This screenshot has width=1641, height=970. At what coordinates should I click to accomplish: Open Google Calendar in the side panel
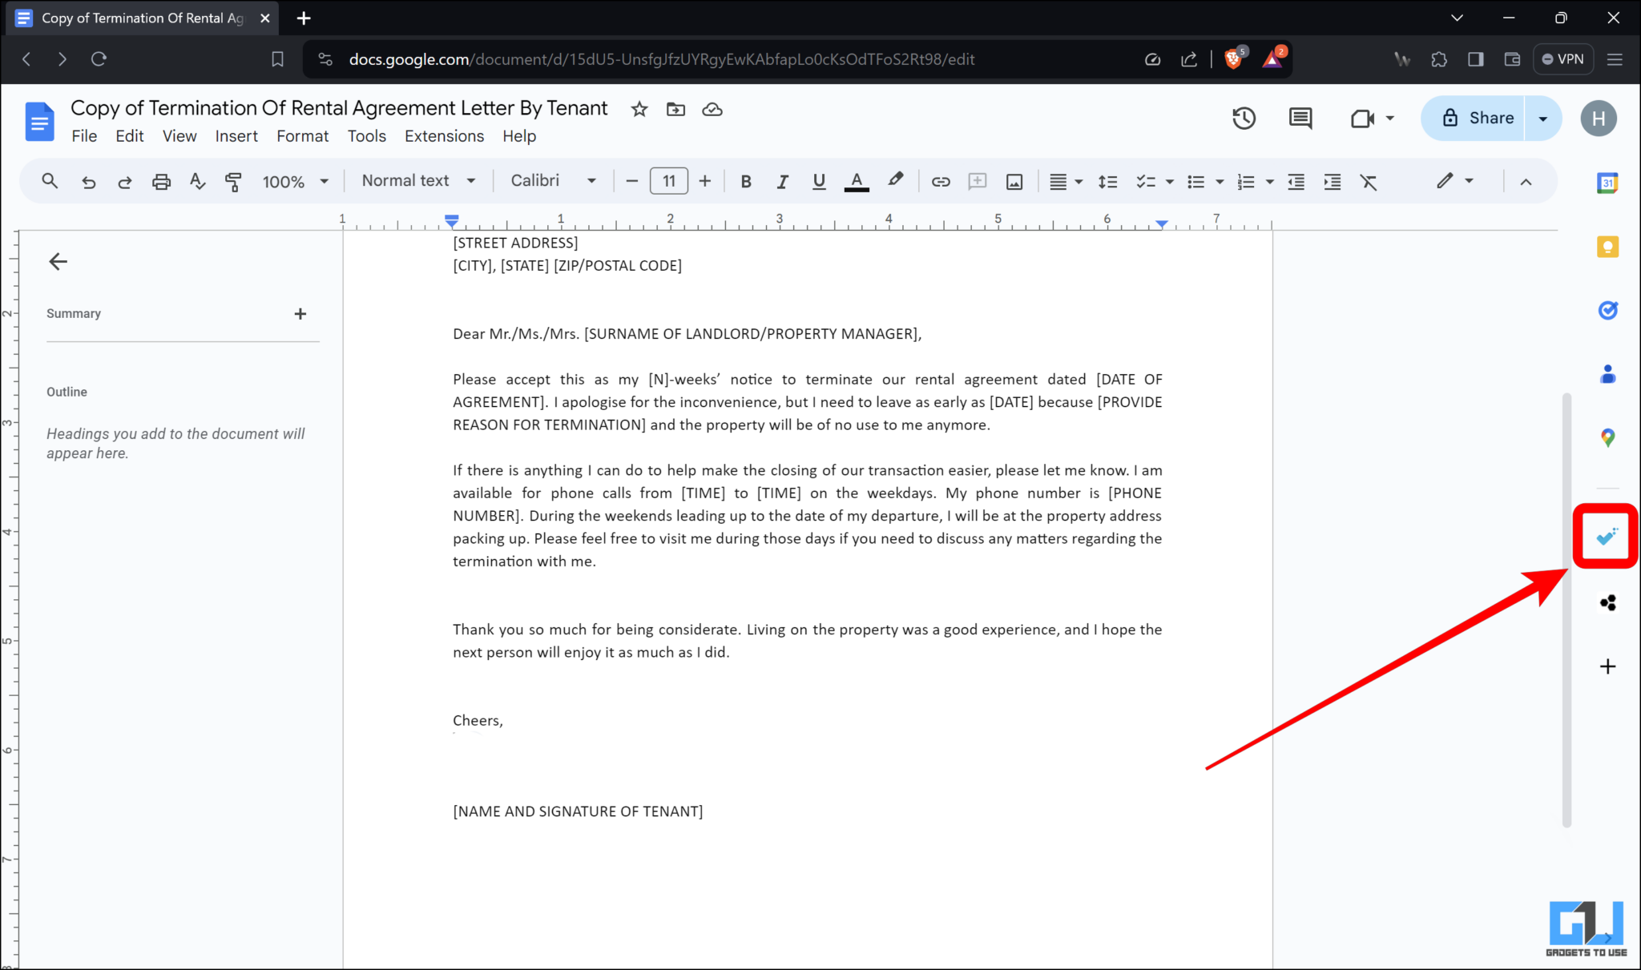(x=1607, y=183)
